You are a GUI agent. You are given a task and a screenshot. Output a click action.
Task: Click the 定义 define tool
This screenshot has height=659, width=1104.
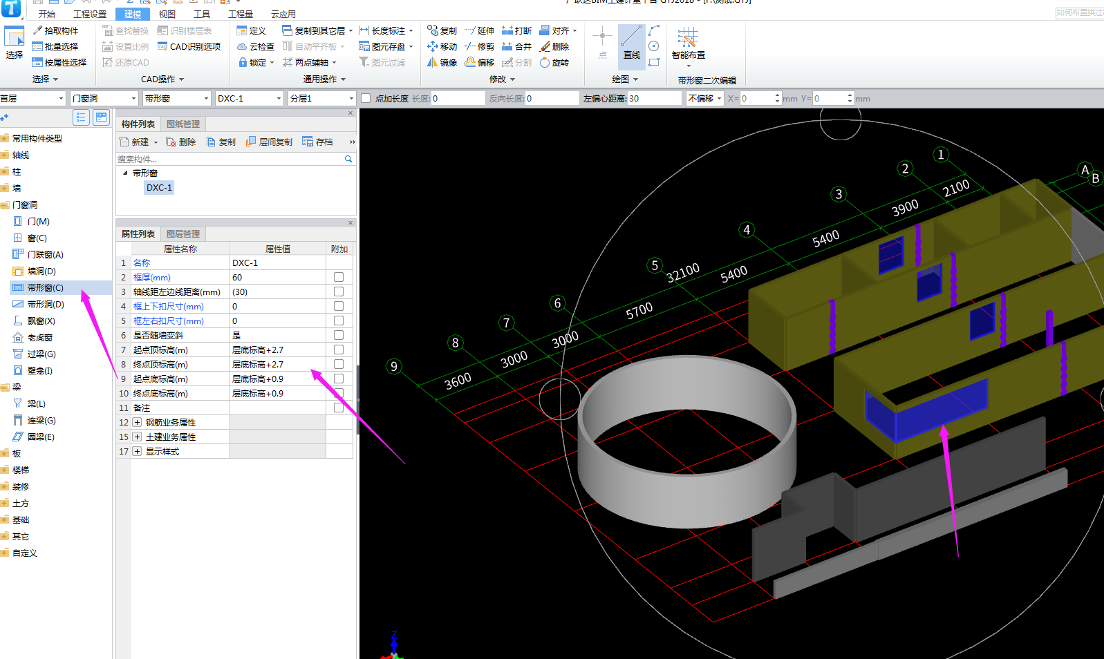251,30
